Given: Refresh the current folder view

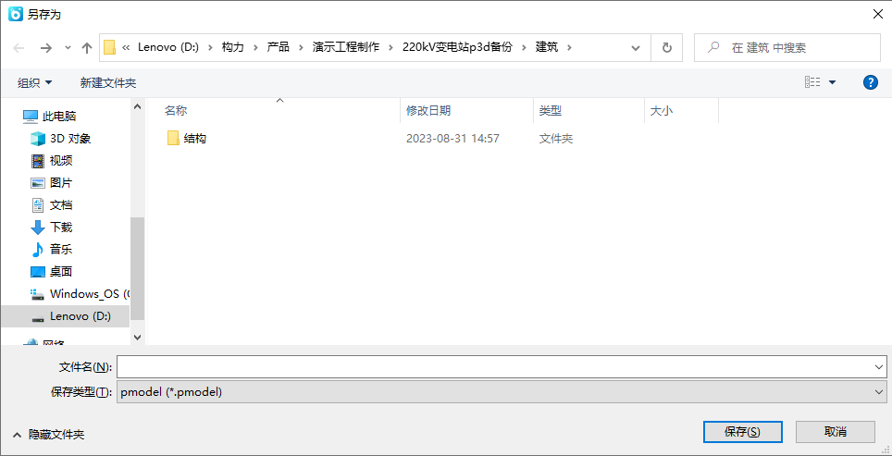Looking at the screenshot, I should [x=667, y=48].
